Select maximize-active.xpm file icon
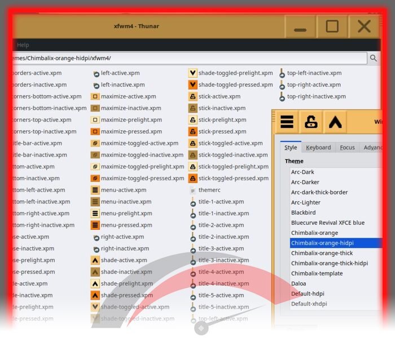The image size is (395, 338). click(95, 96)
